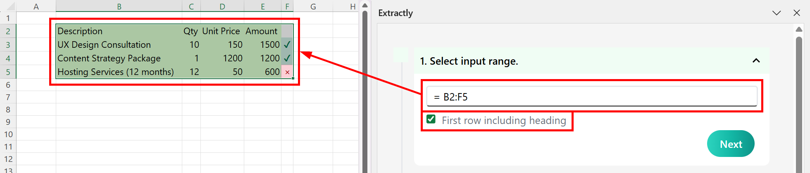Click green checkmark icon in row 3
Screen dimensions: 810x173
coord(287,44)
